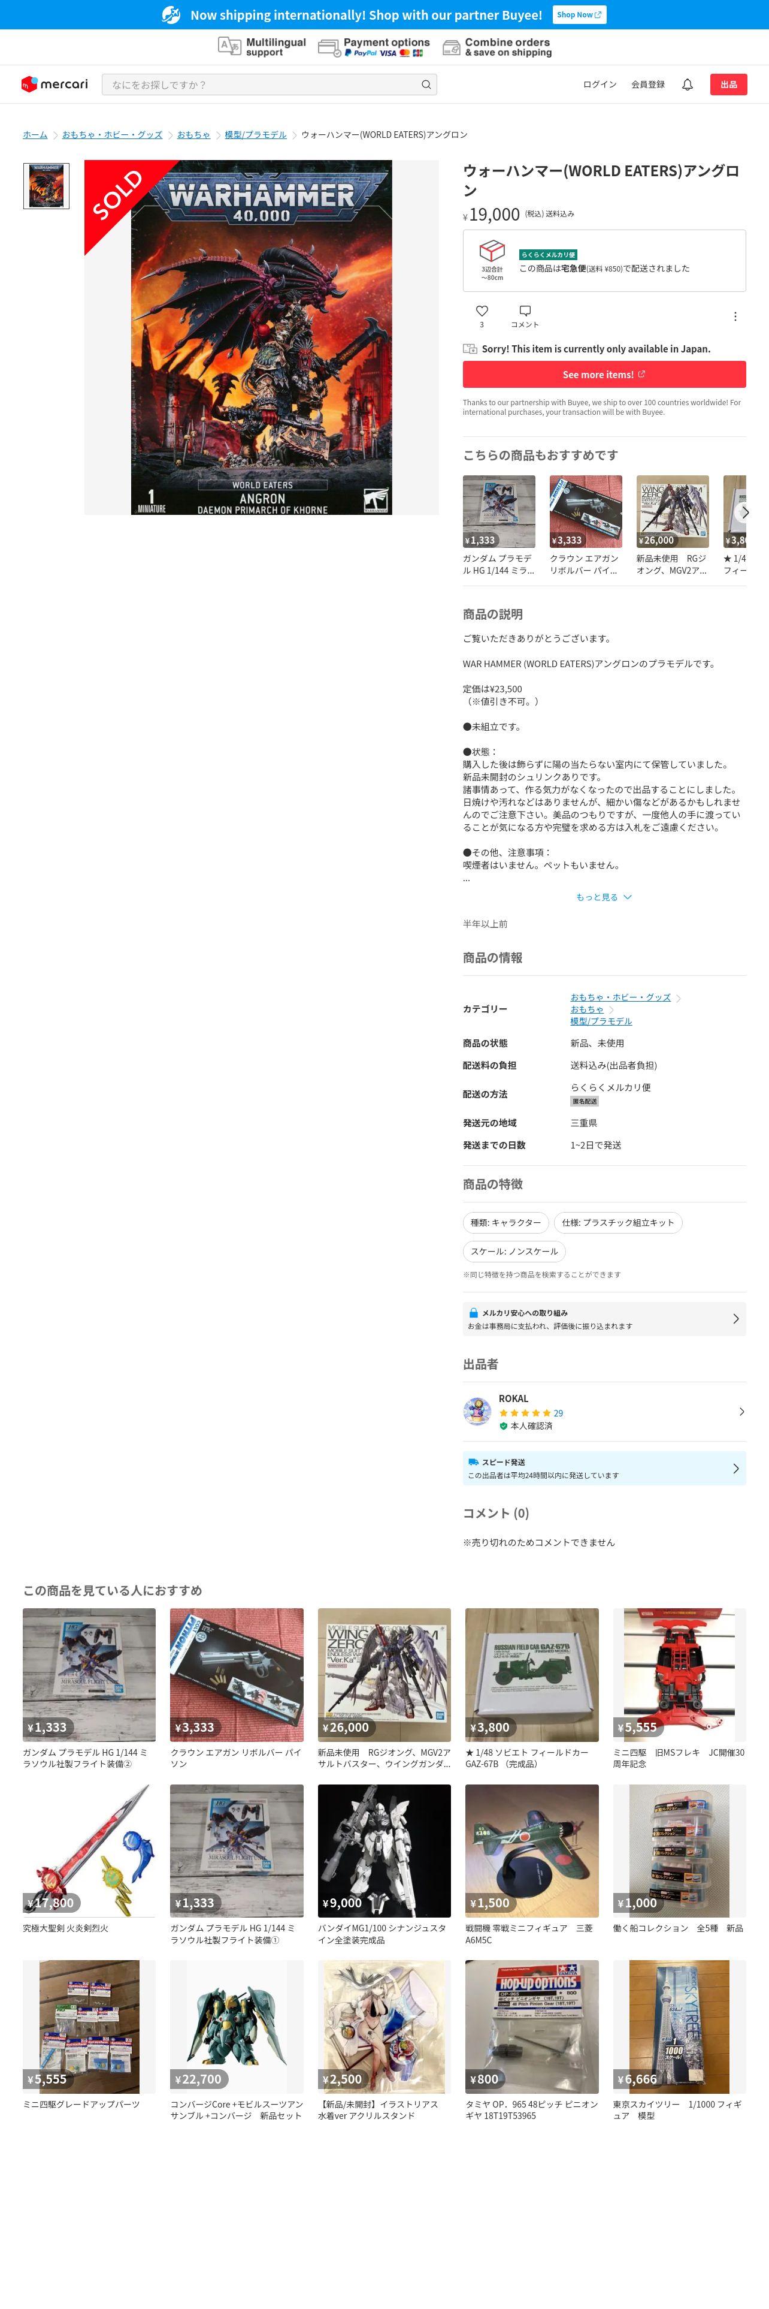
Task: Open ¥6,666 東京スカイツリー listing
Action: (x=679, y=2040)
